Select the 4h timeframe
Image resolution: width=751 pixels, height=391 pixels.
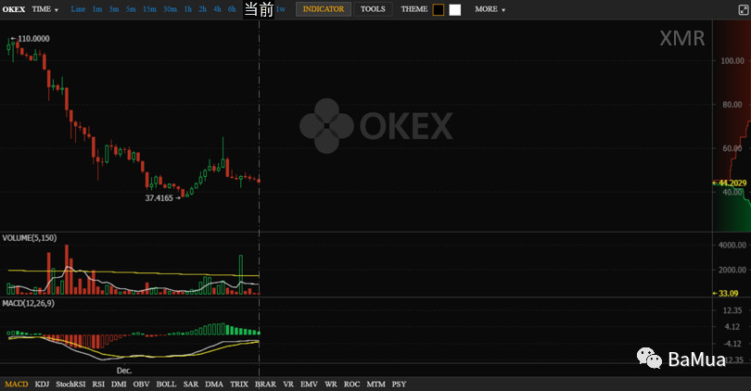216,9
